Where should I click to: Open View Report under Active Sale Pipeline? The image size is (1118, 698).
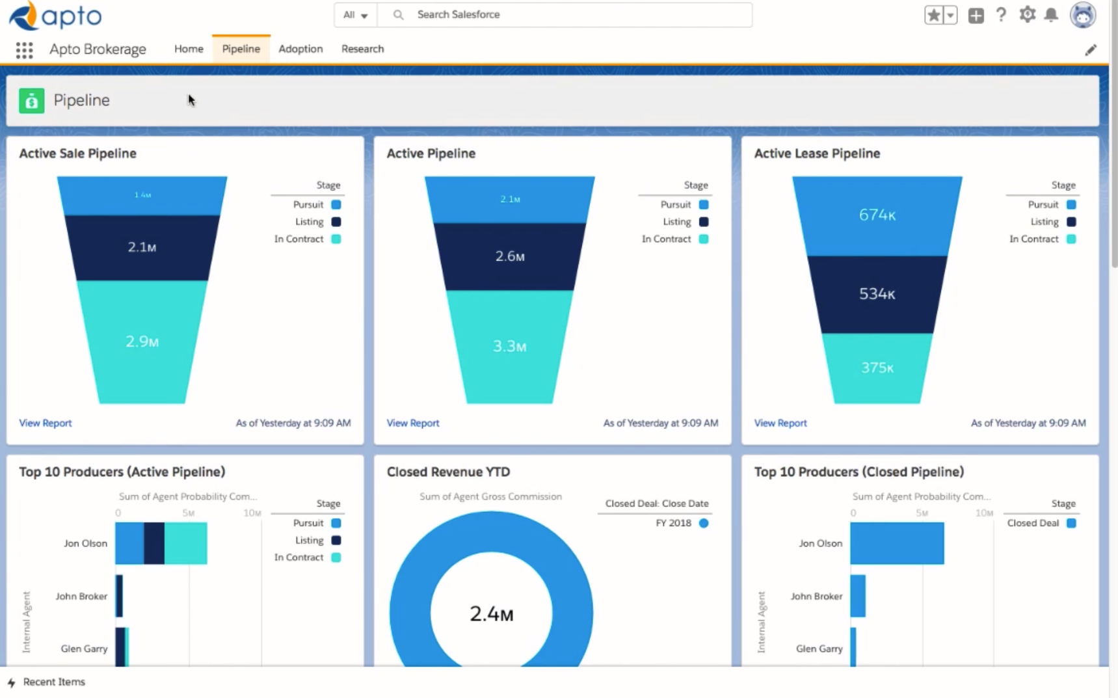point(45,423)
